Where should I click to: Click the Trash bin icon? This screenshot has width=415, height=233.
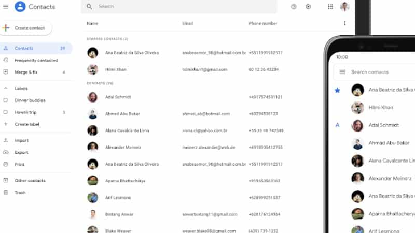click(x=6, y=192)
